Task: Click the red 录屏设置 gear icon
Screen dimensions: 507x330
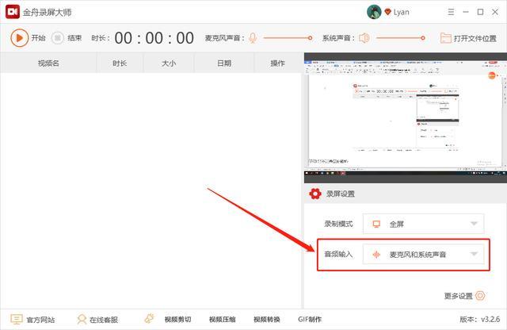Action: (315, 194)
